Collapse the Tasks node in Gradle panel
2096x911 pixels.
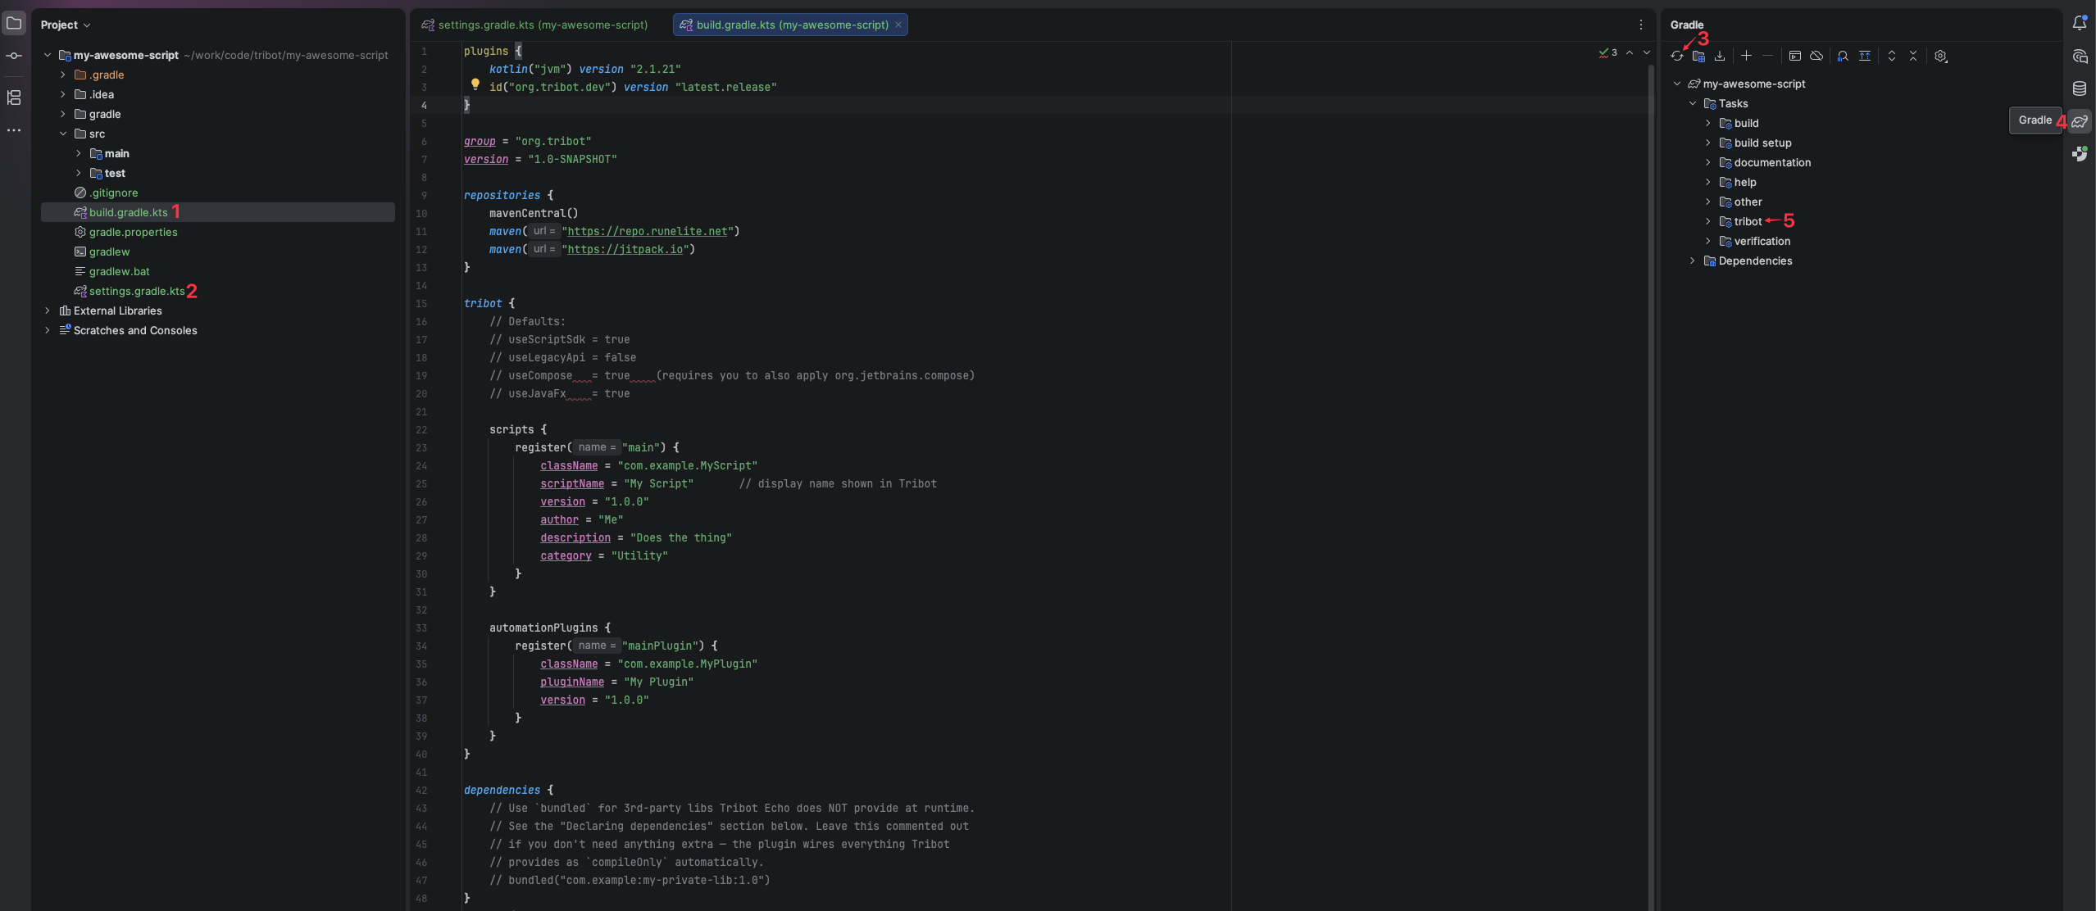1694,103
